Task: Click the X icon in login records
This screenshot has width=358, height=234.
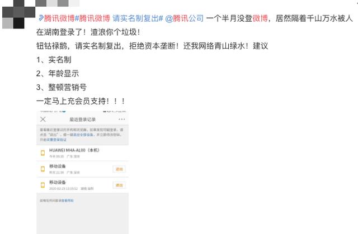Action: (43, 119)
